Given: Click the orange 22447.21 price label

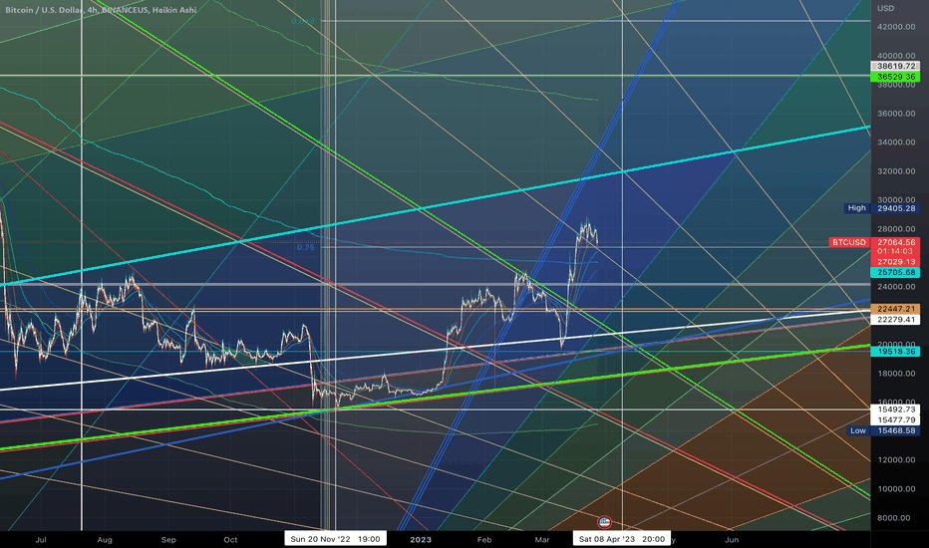Looking at the screenshot, I should tap(895, 309).
